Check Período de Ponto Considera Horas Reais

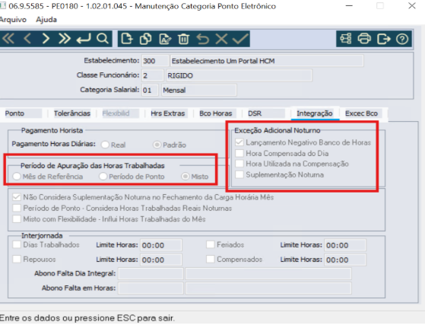click(x=17, y=208)
